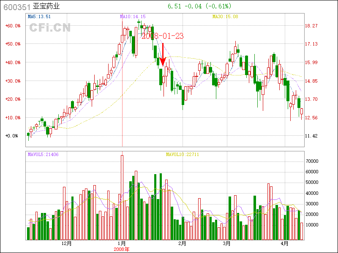Screen dimensions: 338x253
Task: Click the 2月 date axis label
Action: (183, 244)
